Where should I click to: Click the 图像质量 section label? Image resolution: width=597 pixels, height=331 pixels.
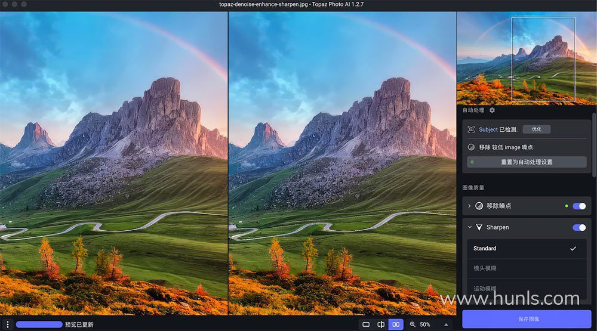click(x=473, y=187)
